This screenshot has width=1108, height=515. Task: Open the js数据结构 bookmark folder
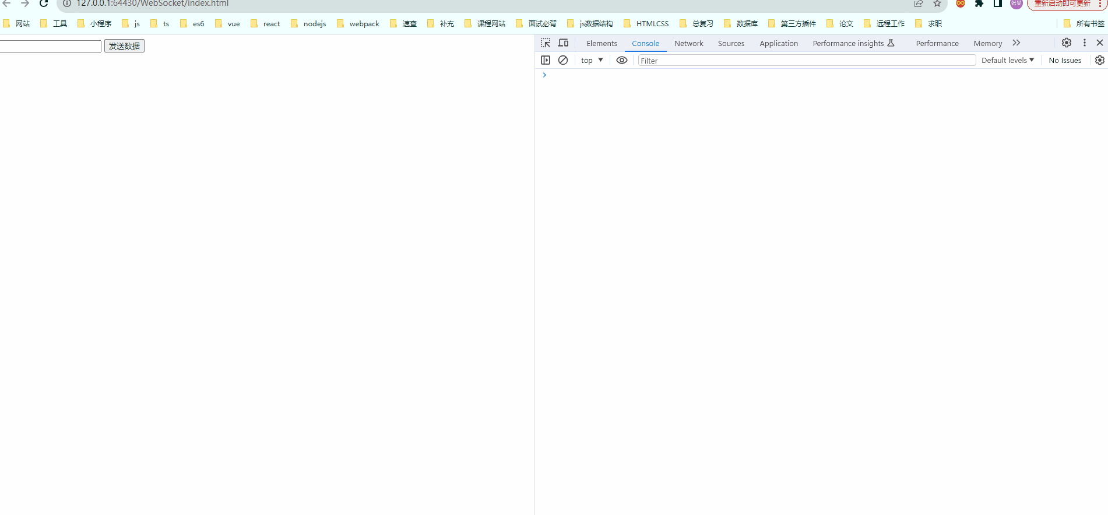[x=590, y=23]
